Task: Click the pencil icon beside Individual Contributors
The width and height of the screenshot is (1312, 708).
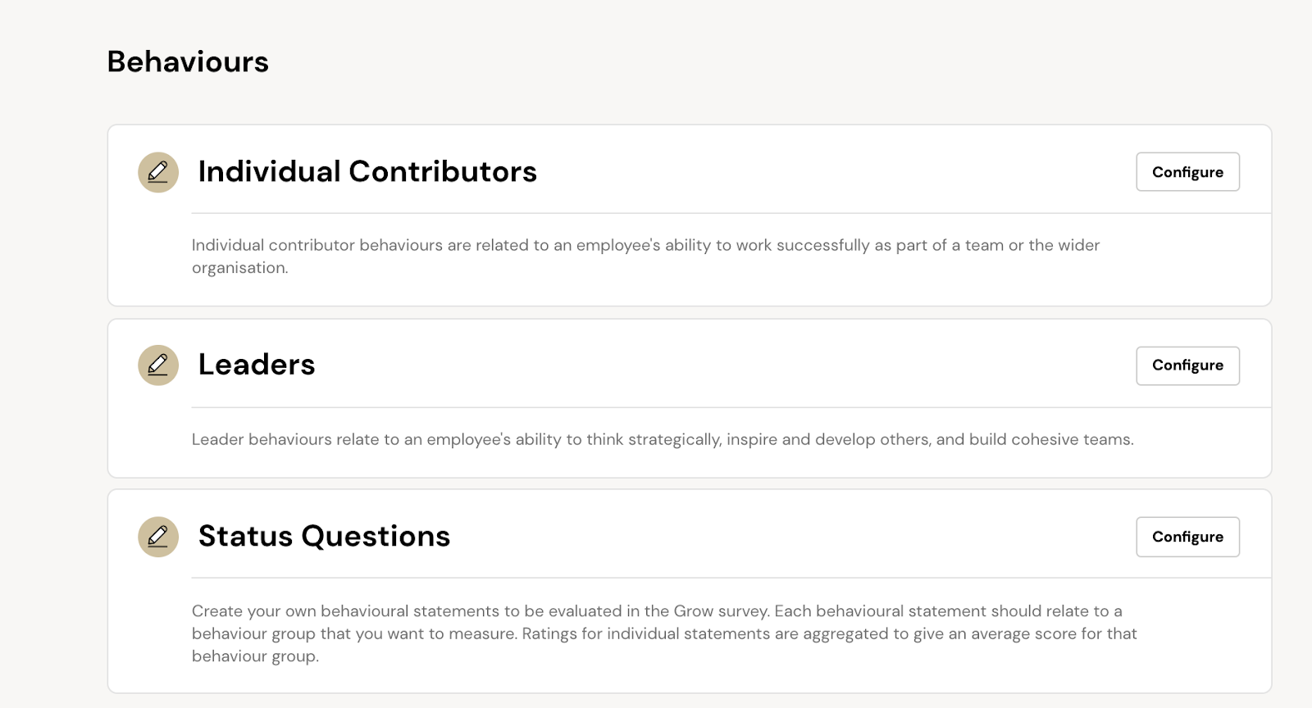Action: tap(158, 172)
